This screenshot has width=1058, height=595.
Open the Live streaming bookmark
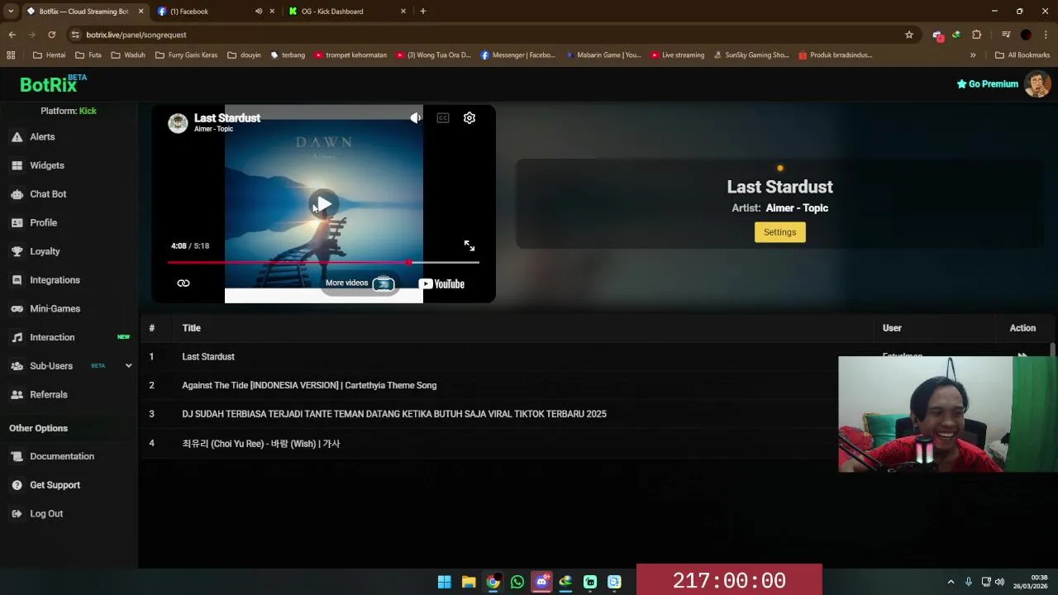coord(678,55)
